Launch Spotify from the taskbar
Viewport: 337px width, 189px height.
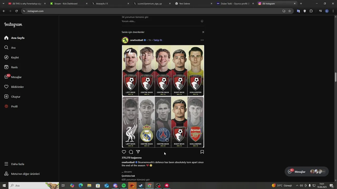coord(124,186)
